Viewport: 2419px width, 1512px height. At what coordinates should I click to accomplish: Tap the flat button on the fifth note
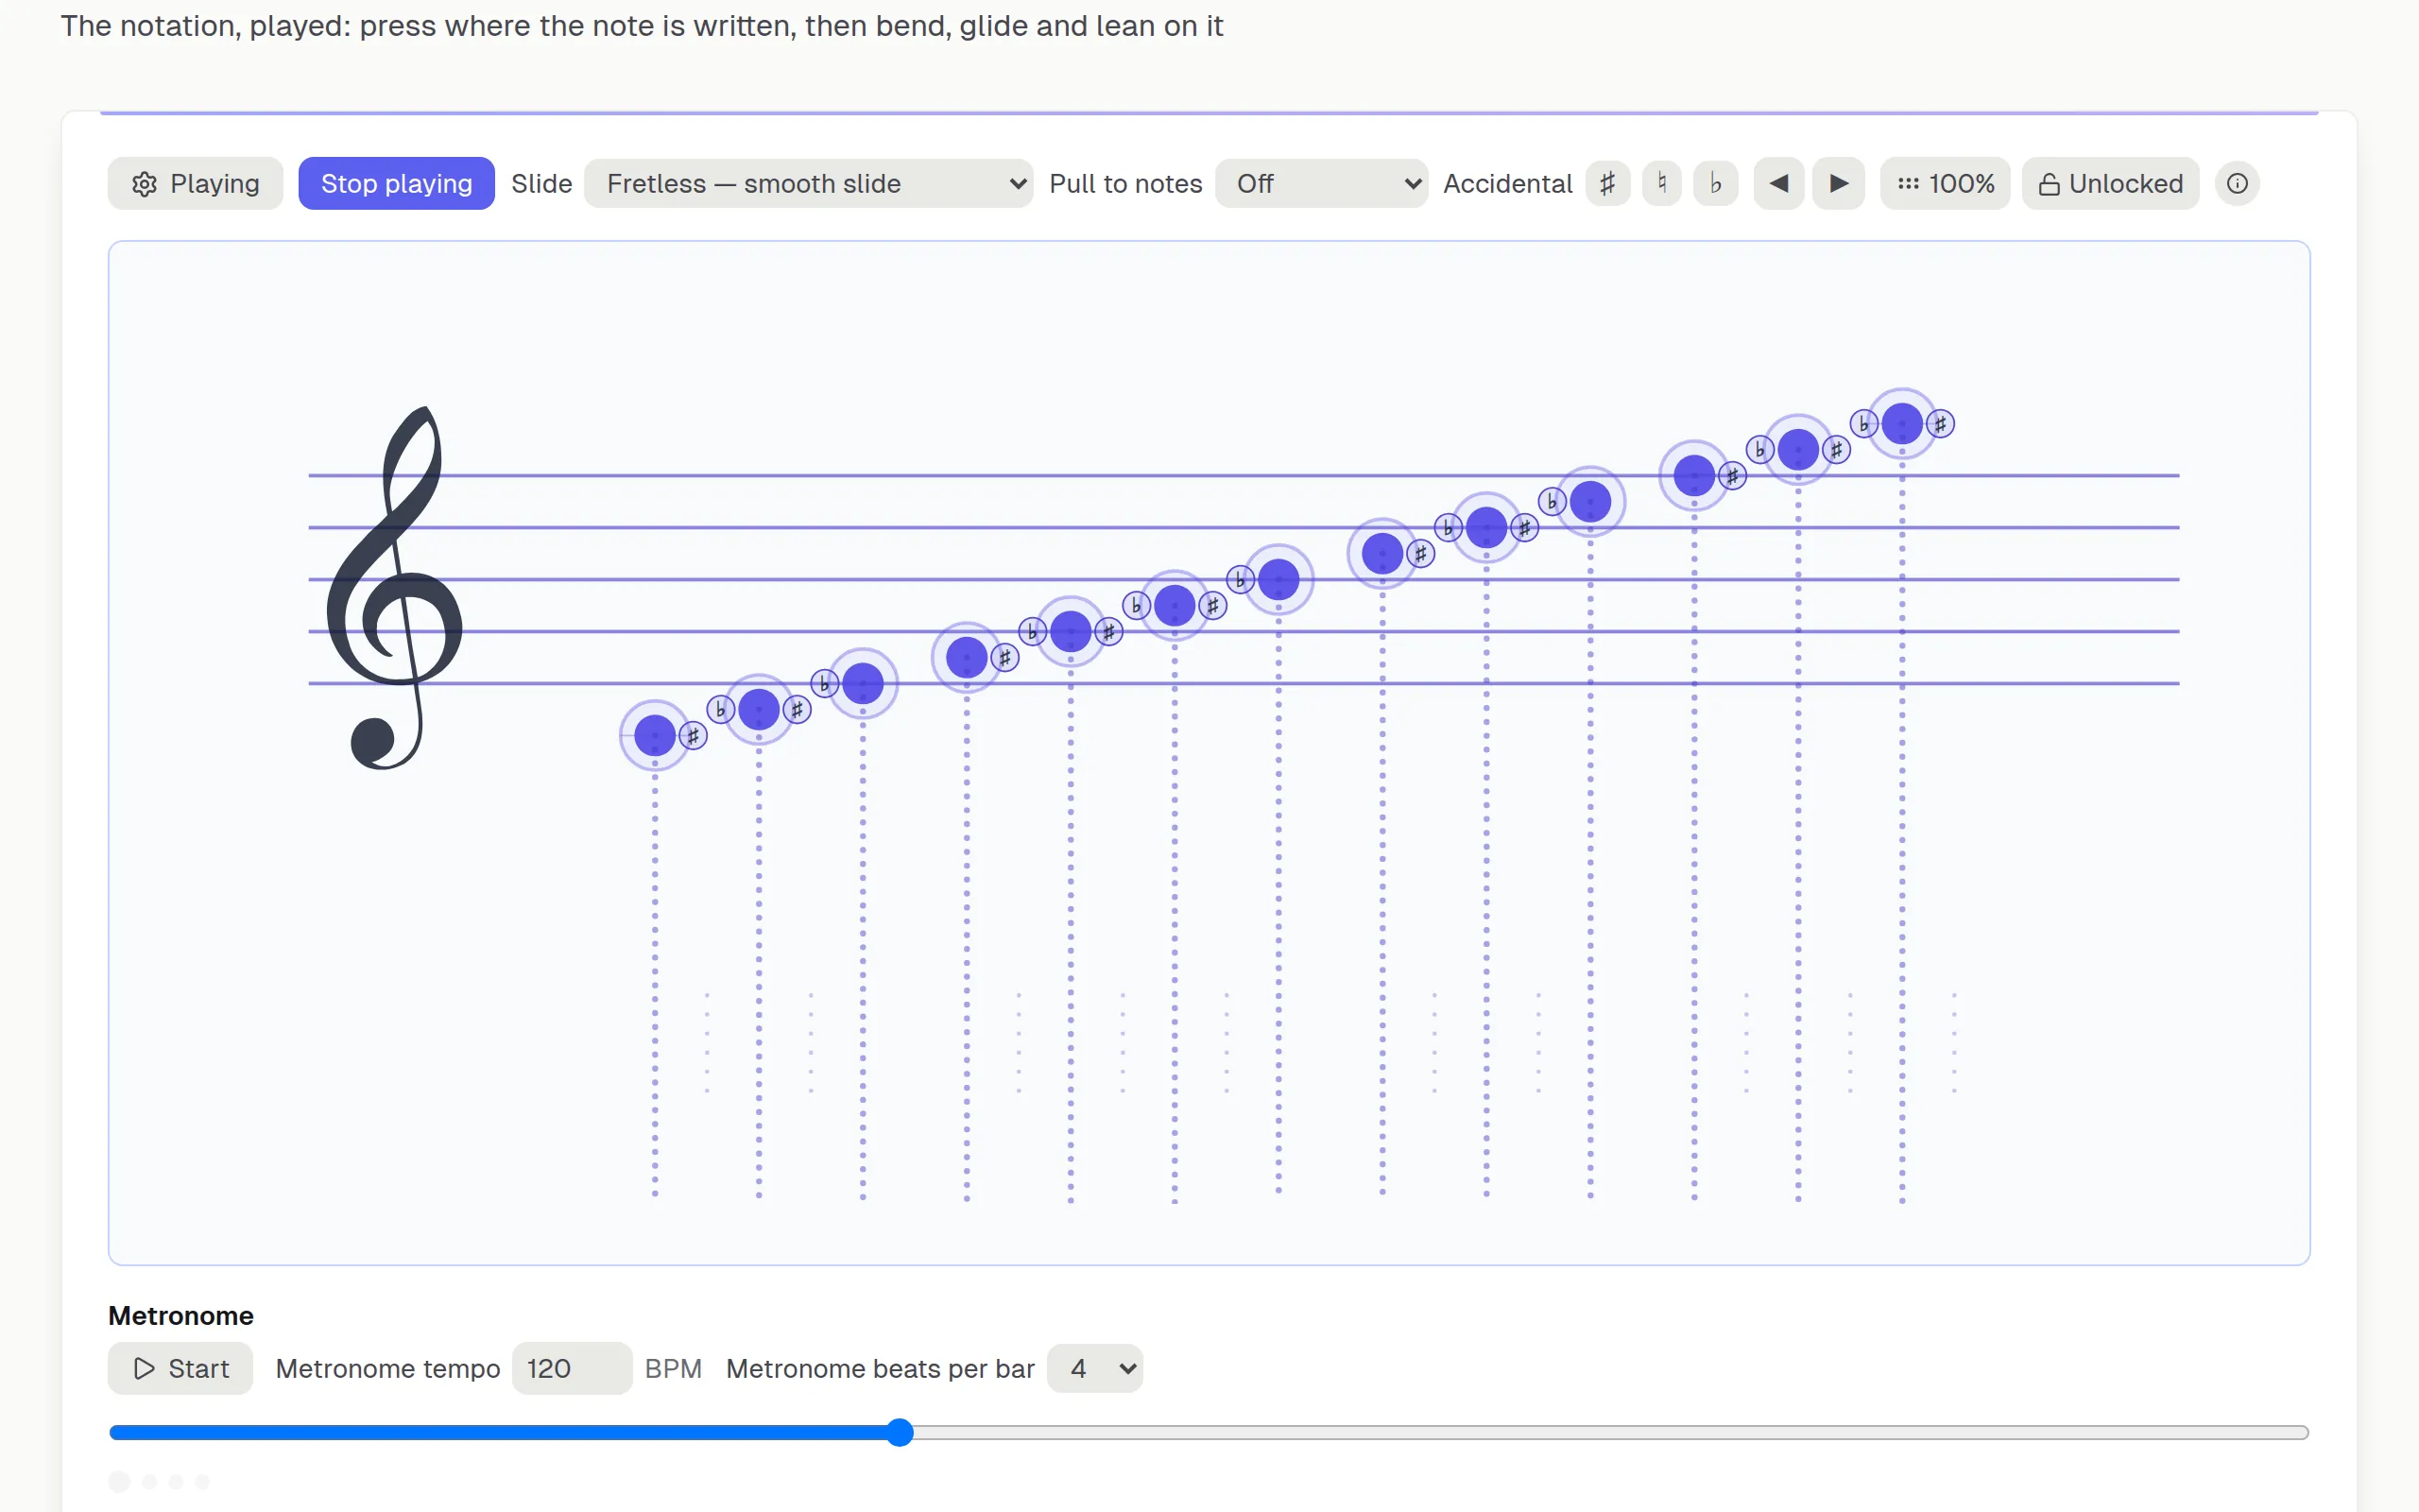pyautogui.click(x=1033, y=631)
